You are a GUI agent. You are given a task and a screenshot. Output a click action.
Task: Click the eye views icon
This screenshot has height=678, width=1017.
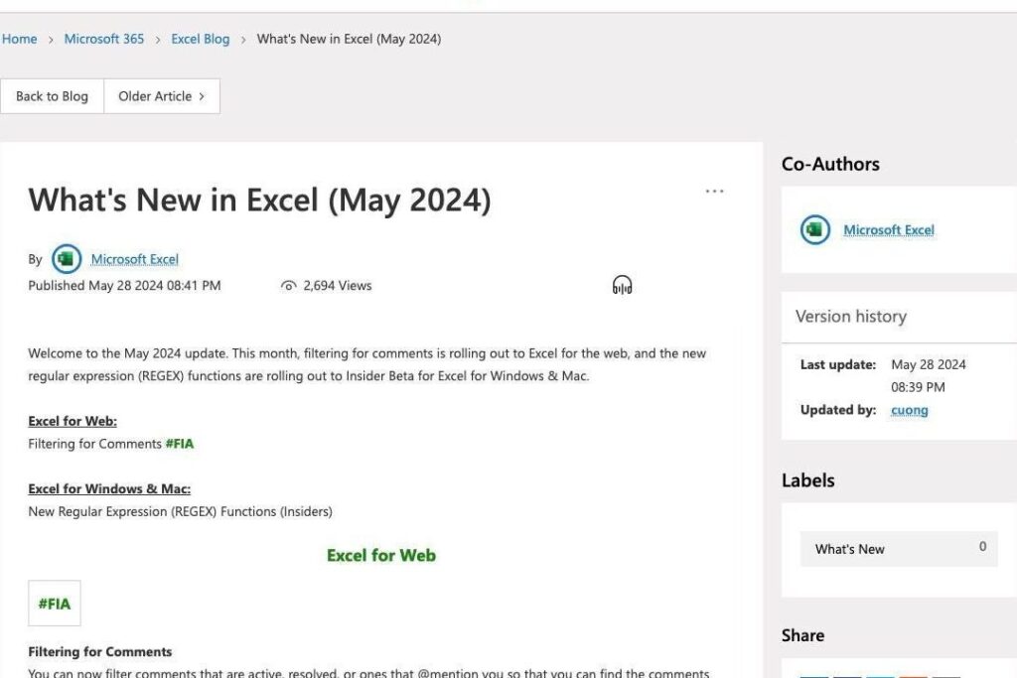pos(289,286)
